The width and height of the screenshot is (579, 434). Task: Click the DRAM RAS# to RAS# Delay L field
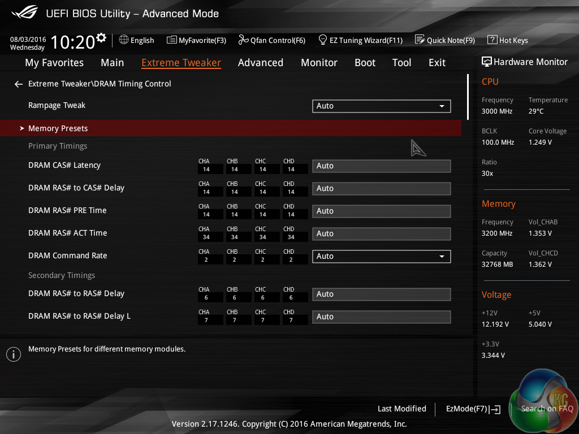(382, 316)
